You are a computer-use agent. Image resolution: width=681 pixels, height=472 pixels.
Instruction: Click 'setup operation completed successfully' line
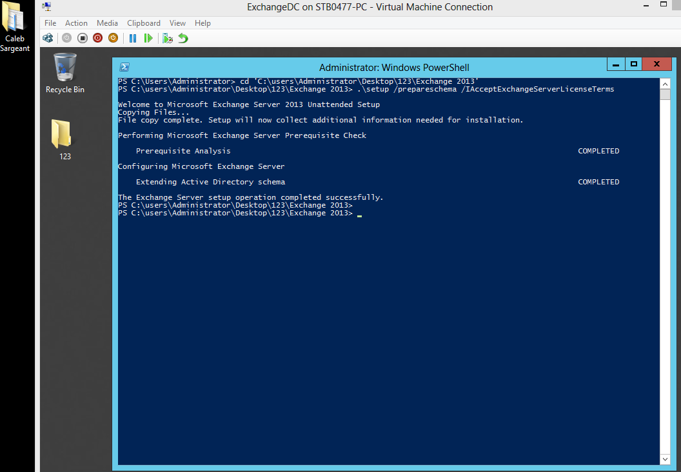coord(251,197)
